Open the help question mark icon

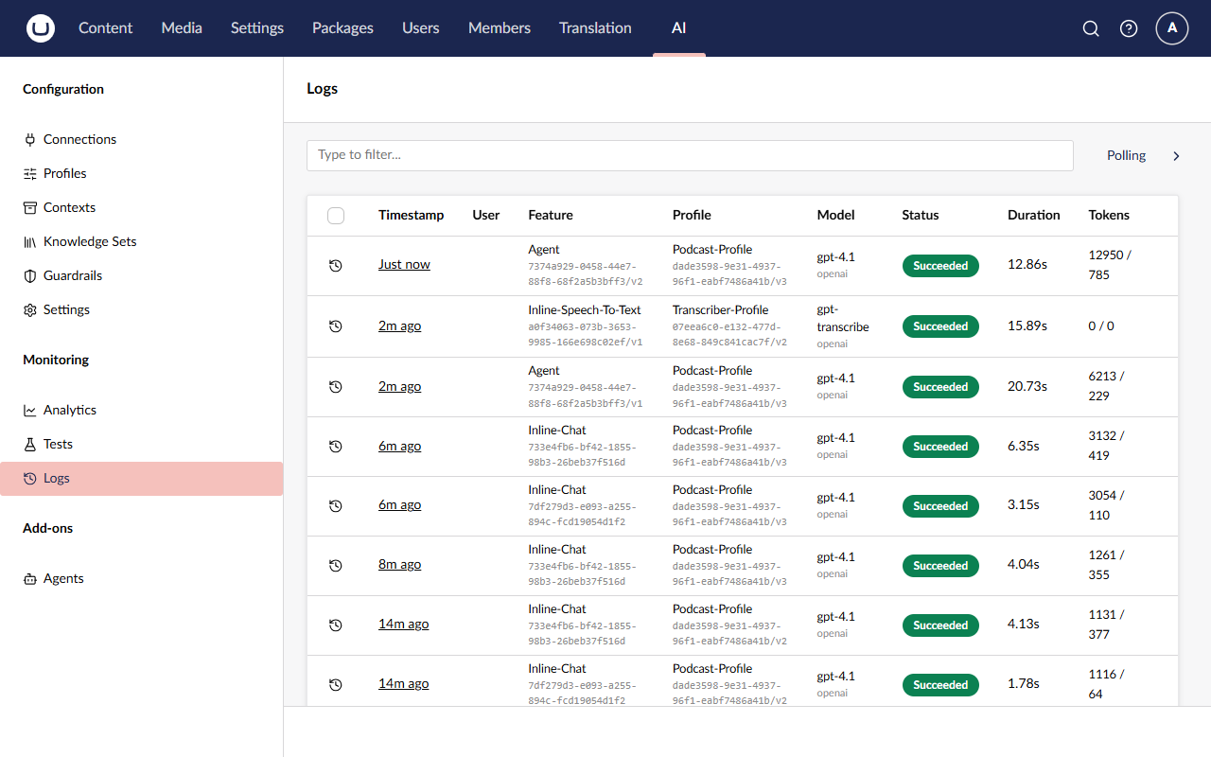(x=1129, y=28)
